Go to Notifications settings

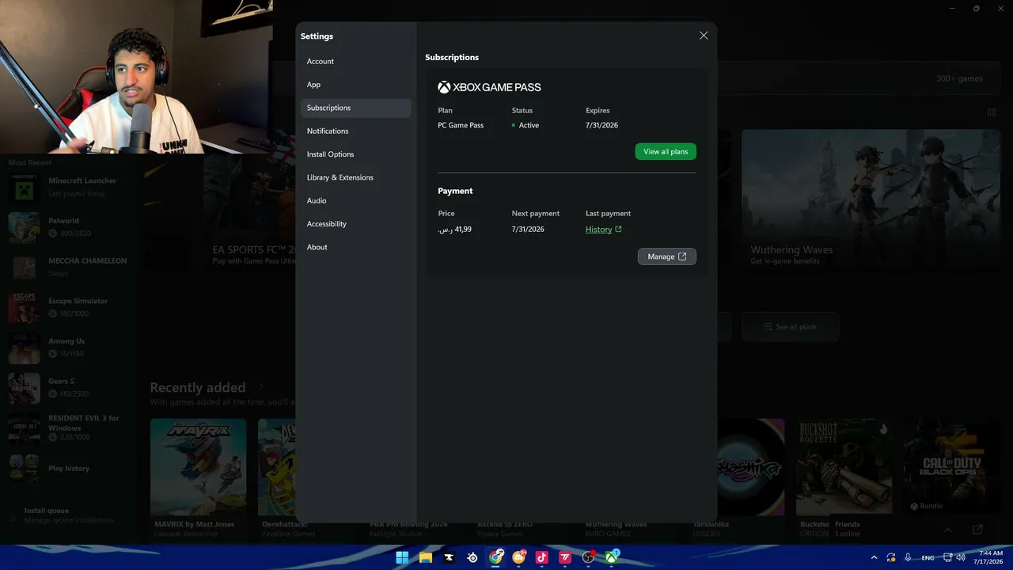pos(355,131)
